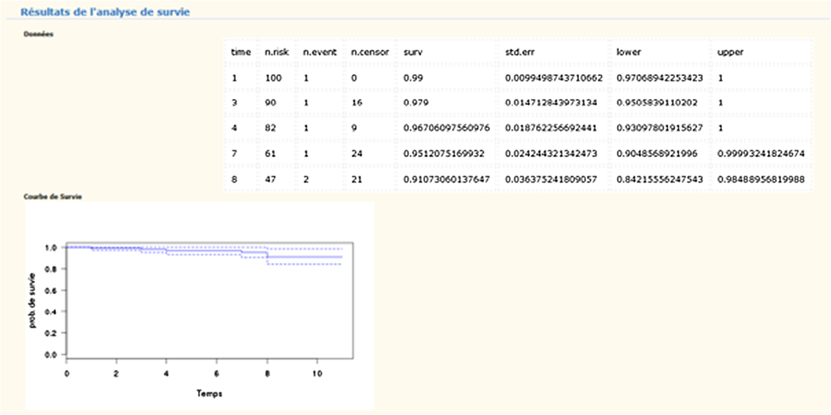Click n.censor value 21
Viewport: 831px width, 415px height.
pyautogui.click(x=356, y=178)
